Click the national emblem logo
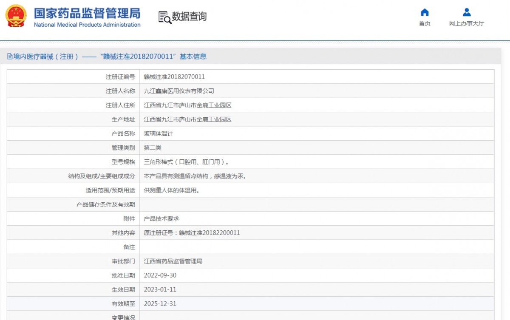Viewport: 510px width, 320px height. pos(16,16)
